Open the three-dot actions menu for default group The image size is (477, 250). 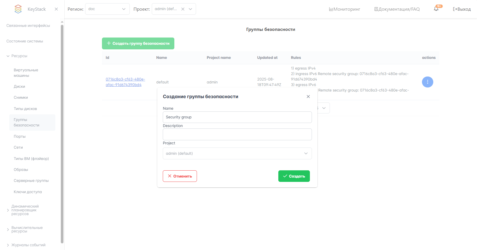(x=427, y=82)
